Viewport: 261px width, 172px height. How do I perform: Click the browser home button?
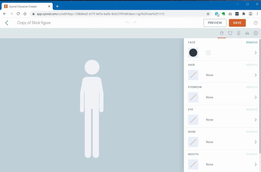pos(25,14)
